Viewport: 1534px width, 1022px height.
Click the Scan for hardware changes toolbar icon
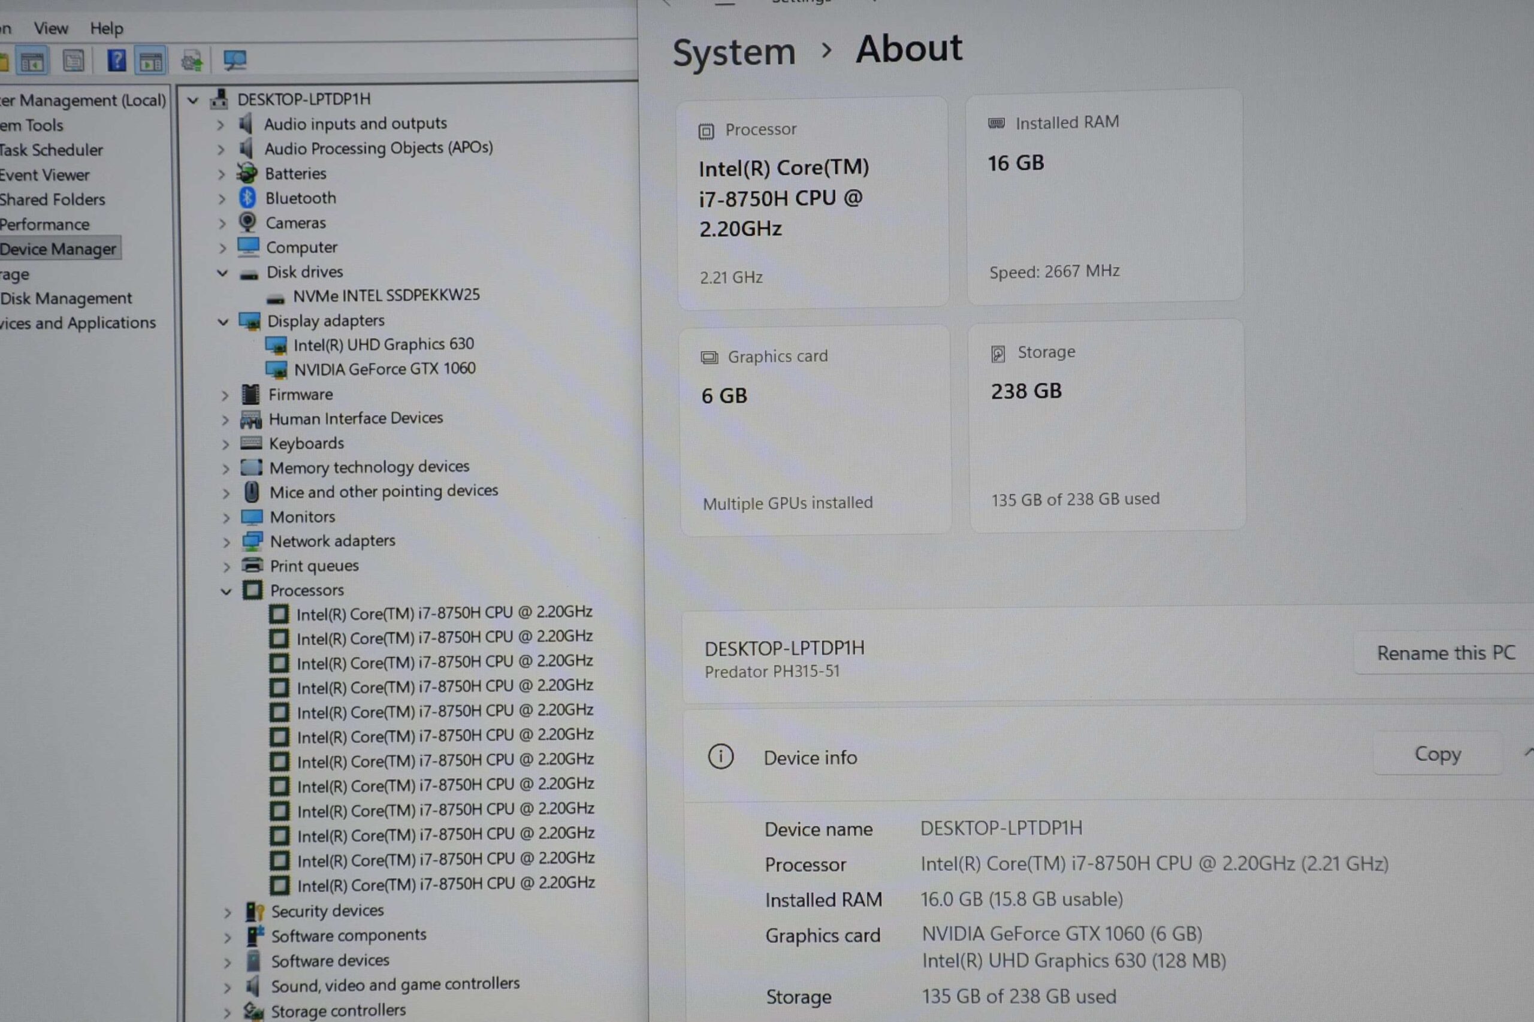(x=235, y=61)
